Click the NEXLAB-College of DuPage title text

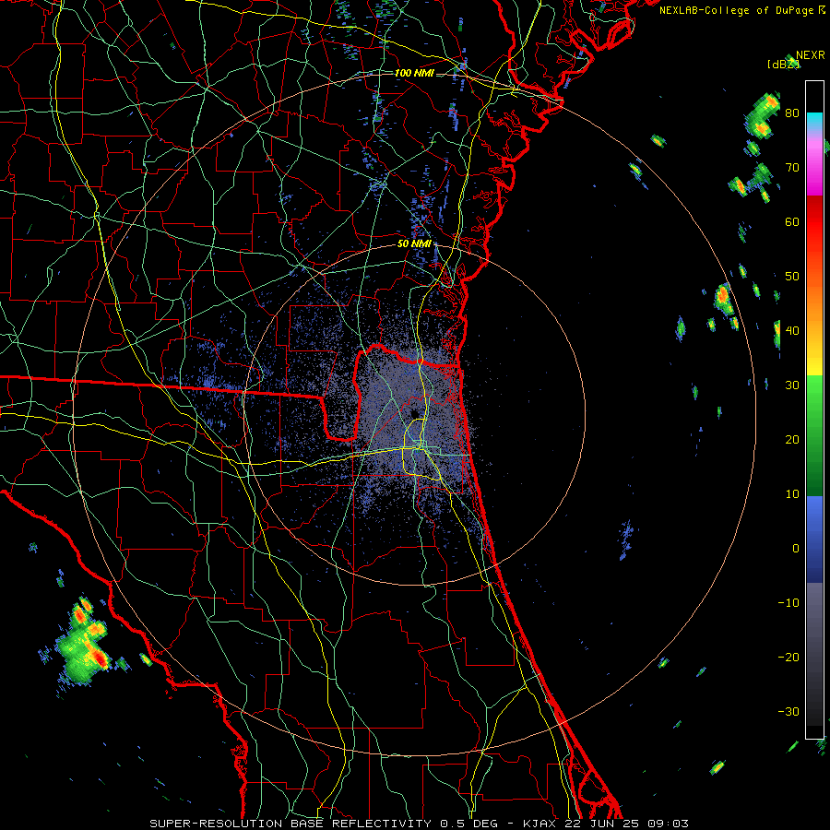coord(736,10)
